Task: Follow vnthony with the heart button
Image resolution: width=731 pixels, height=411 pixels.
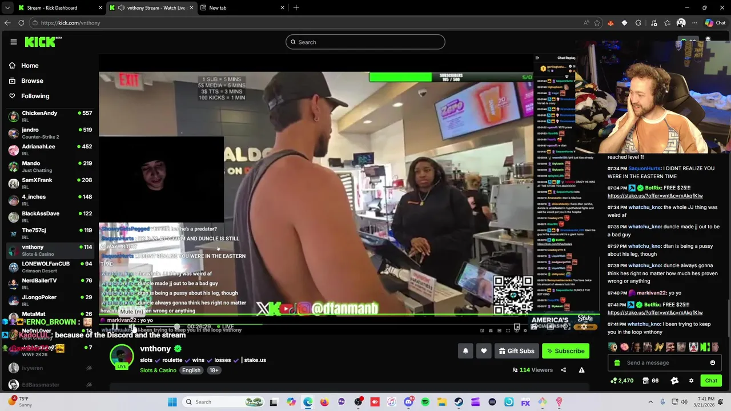Action: pyautogui.click(x=484, y=351)
